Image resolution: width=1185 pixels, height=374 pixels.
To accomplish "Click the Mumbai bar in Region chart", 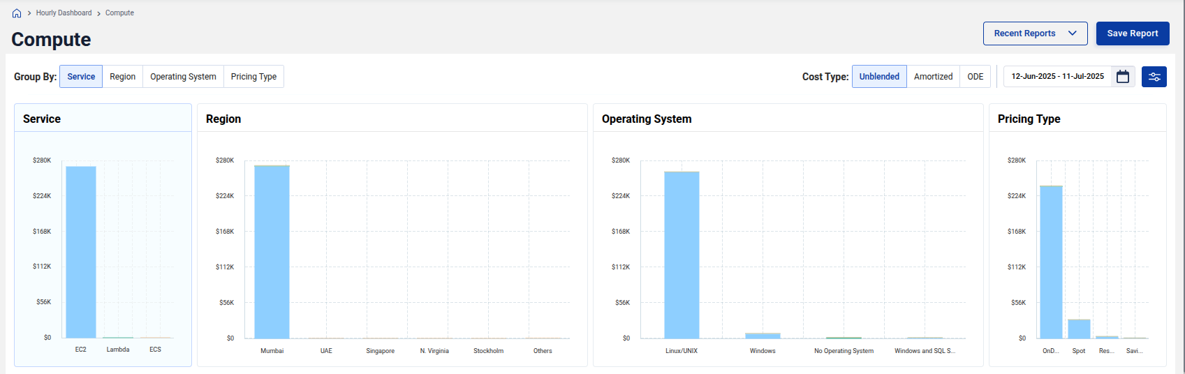I will pyautogui.click(x=272, y=251).
